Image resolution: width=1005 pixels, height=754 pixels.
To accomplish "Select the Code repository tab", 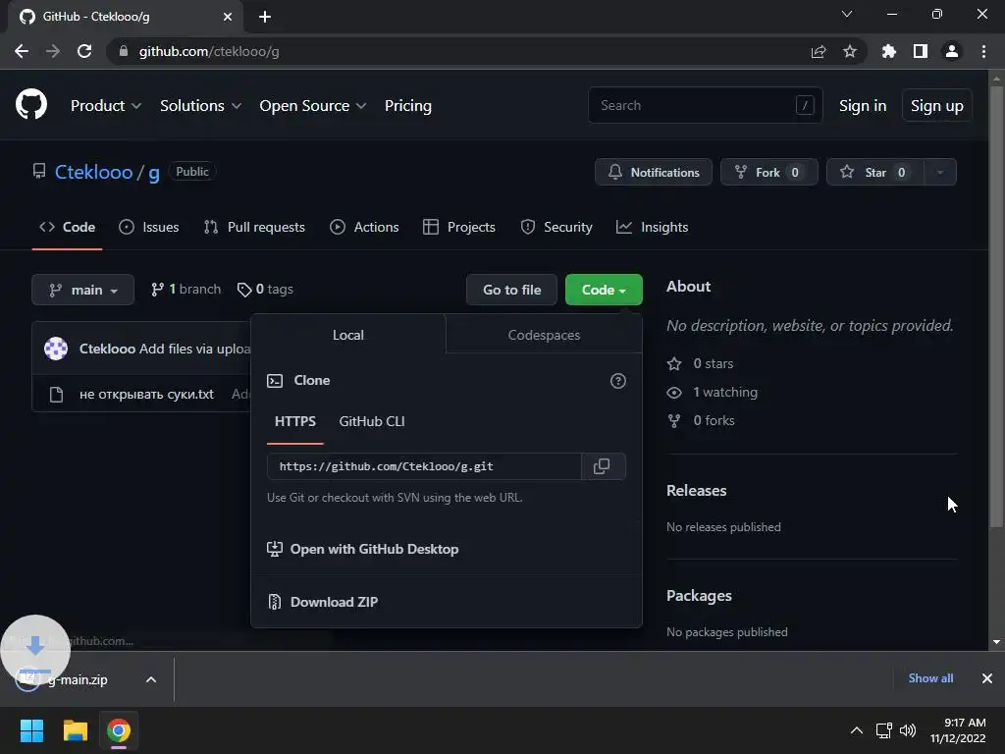I will point(68,227).
